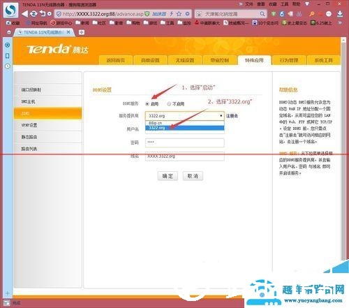Open the 收藏 menu

tap(273, 4)
